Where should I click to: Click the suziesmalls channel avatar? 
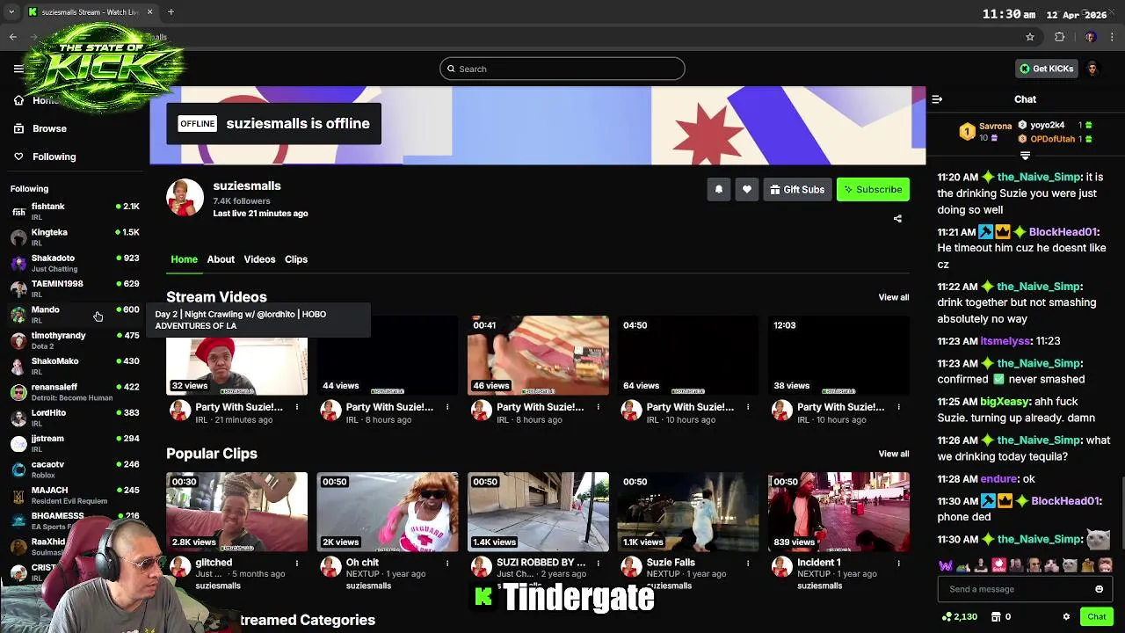[x=185, y=198]
